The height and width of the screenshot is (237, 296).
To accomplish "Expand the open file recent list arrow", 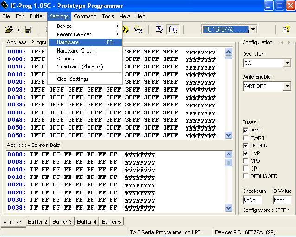I will [x=18, y=30].
